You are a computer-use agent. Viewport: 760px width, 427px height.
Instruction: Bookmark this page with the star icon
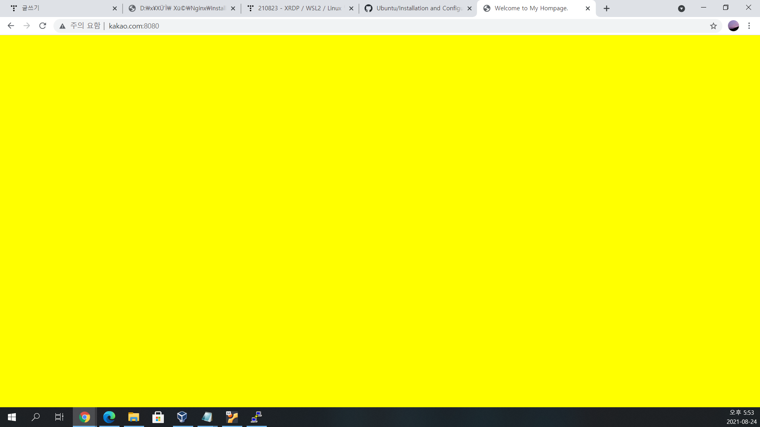[713, 26]
